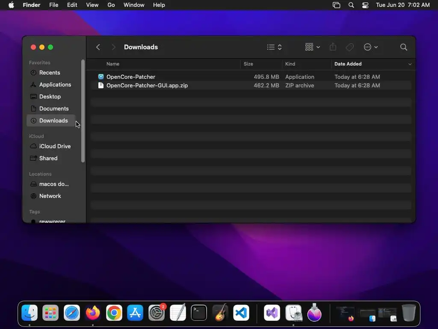The image size is (438, 329).
Task: Open System Preferences from the Dock
Action: pos(157,313)
